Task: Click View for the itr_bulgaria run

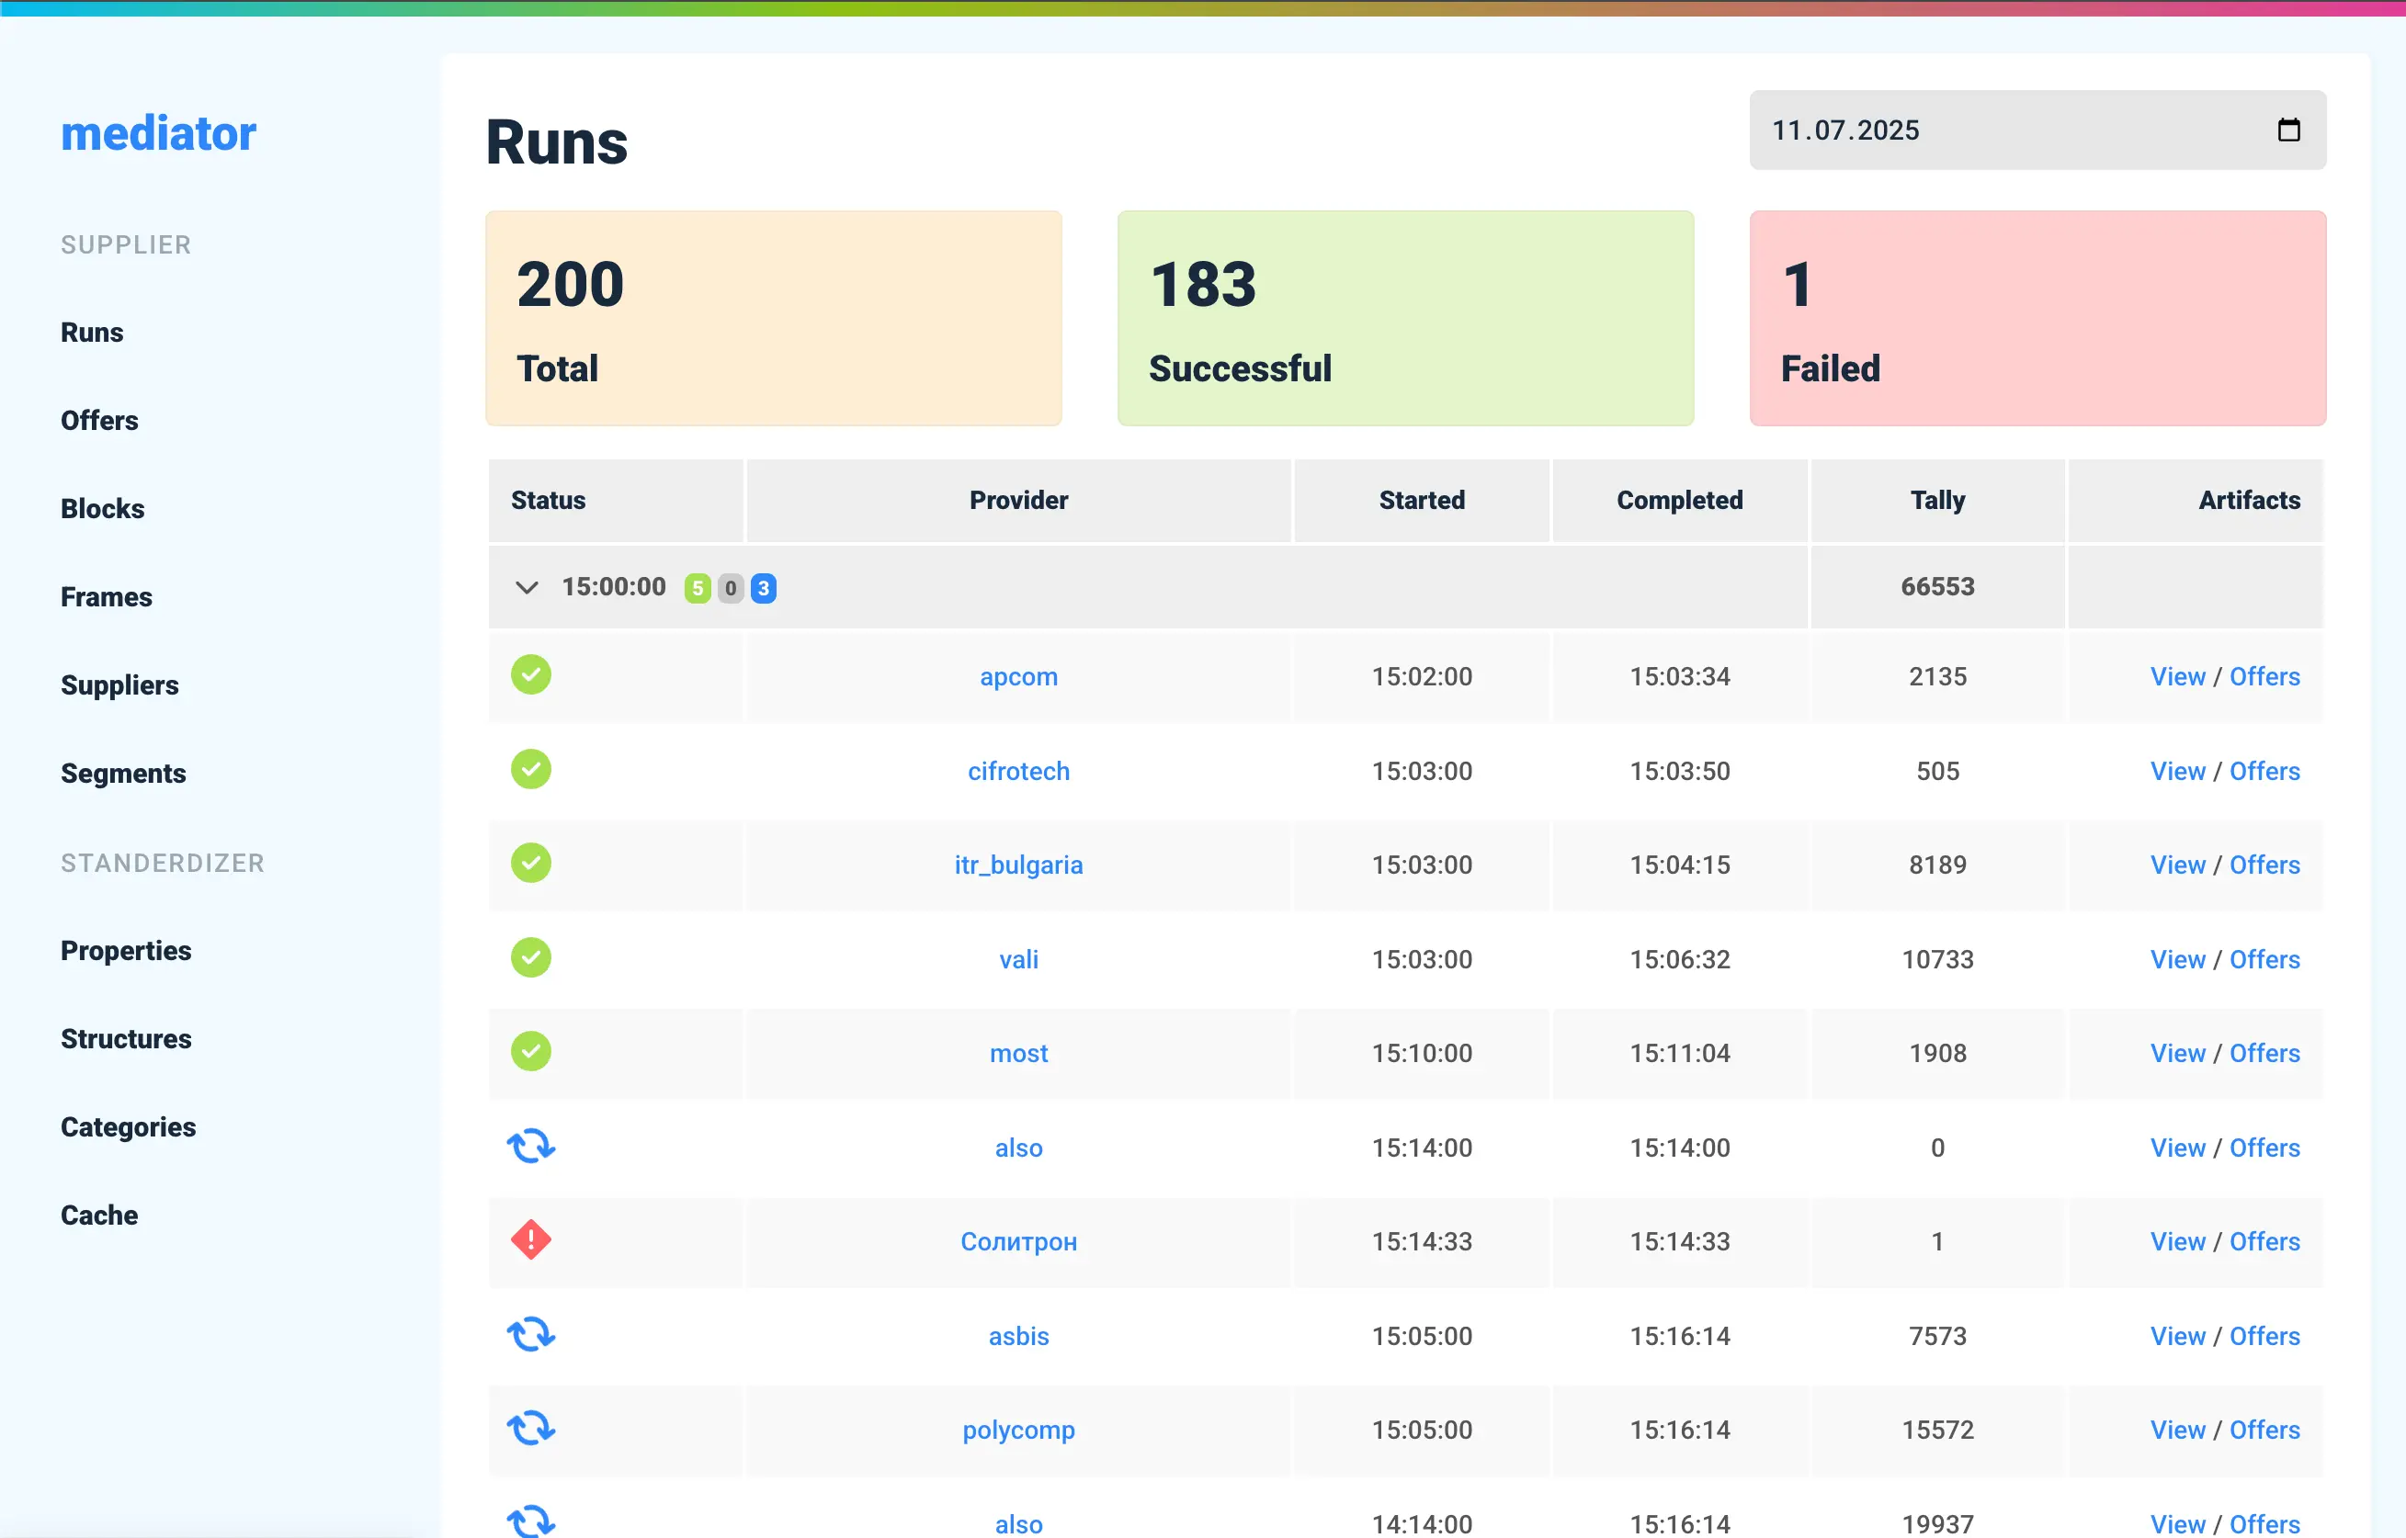Action: tap(2177, 865)
